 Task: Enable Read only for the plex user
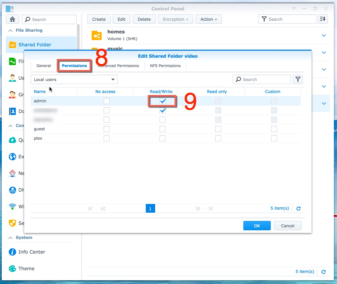(x=218, y=138)
